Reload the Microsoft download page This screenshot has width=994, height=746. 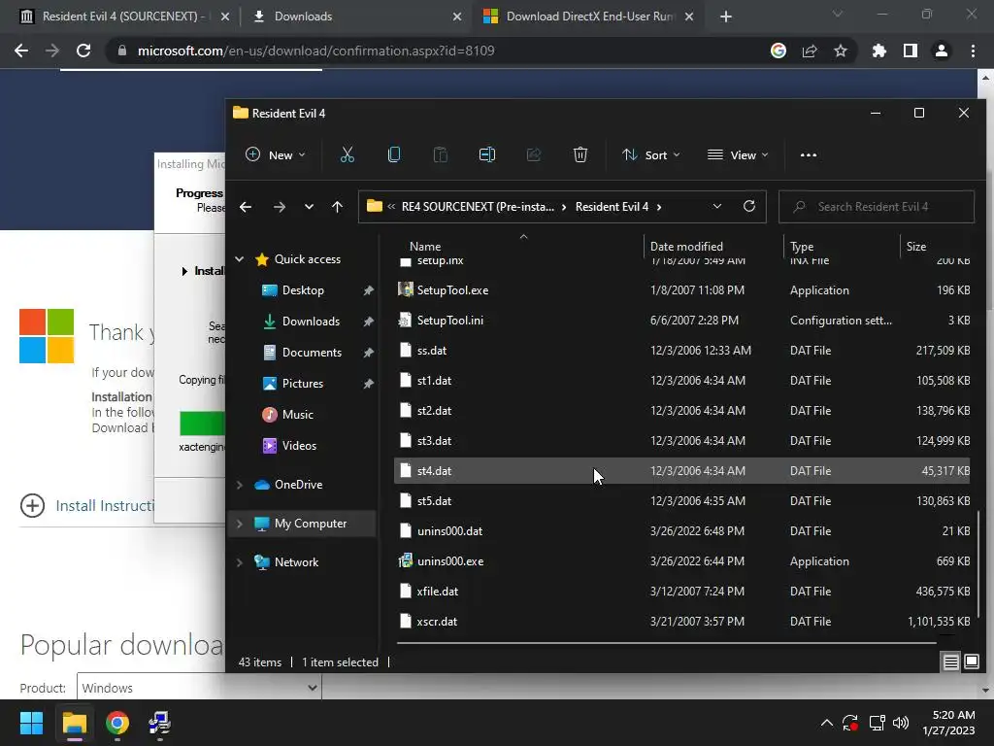[83, 51]
